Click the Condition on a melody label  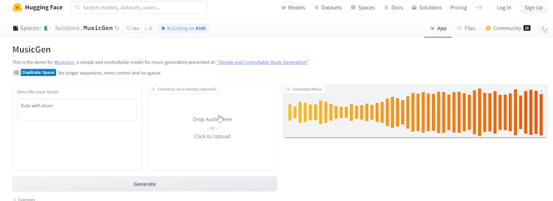184,89
